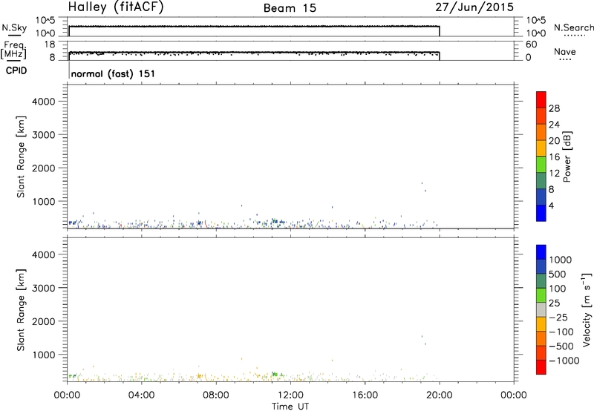Click the orange 20-24 dB Power colorbar segment

coord(541,132)
